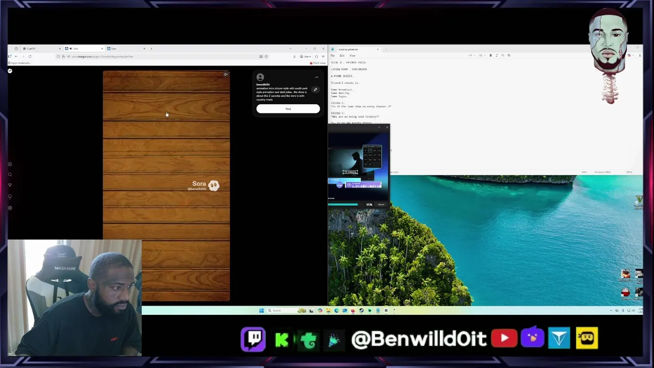Open the three-dot more options menu
Viewport: 654px width, 368px height.
tap(316, 77)
